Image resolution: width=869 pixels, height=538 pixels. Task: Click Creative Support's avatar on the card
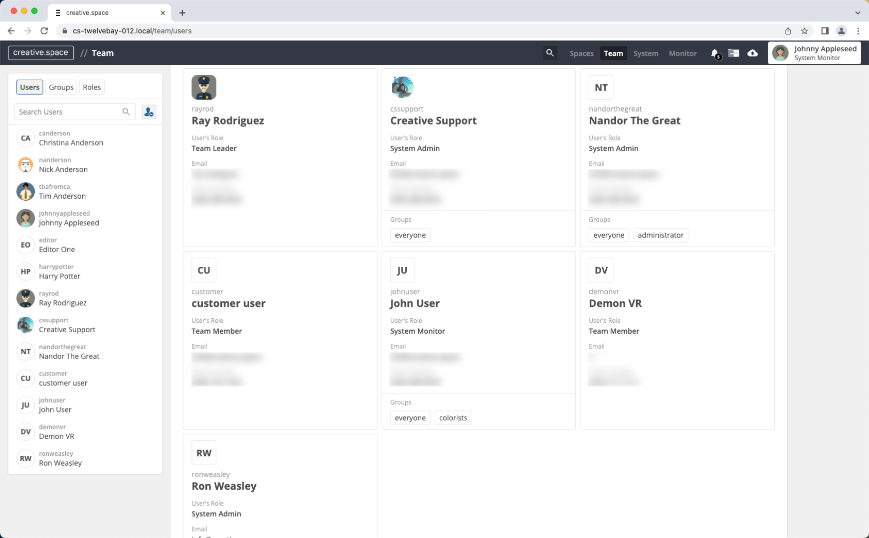402,87
